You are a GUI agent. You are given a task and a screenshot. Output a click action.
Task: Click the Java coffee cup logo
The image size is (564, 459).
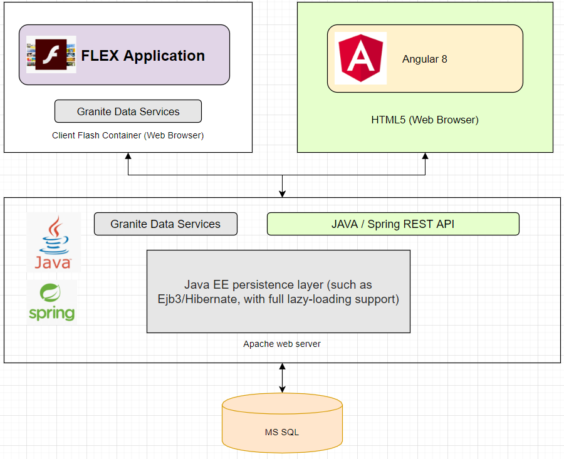point(54,242)
